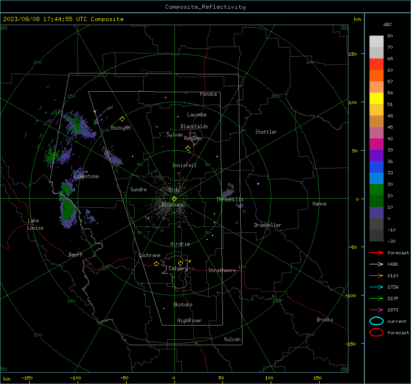Click the Lake Louise label

click(35, 224)
